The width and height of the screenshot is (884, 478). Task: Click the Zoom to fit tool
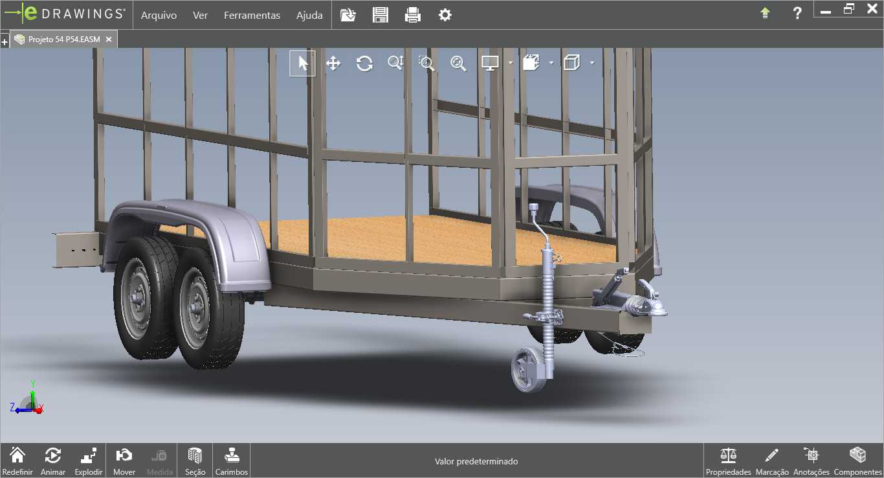click(458, 63)
